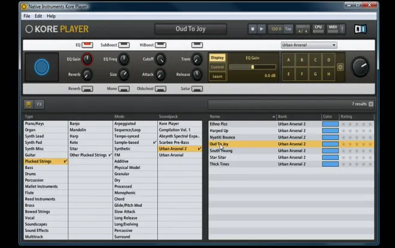Click the 120.0 tempo field
This screenshot has height=248, width=395.
pos(276,29)
